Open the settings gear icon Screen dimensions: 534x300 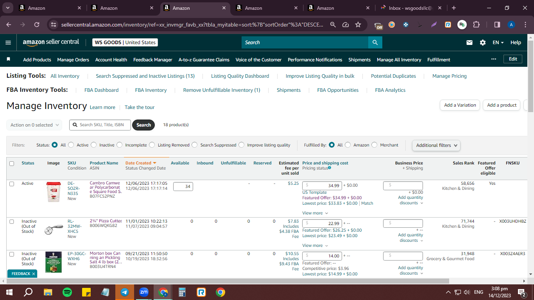[483, 42]
